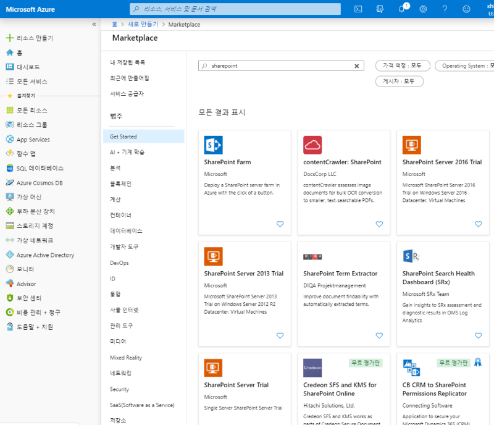Favorite the SharePoint Search Health Dashboard card
Screen dimensions: 494x425
478,335
